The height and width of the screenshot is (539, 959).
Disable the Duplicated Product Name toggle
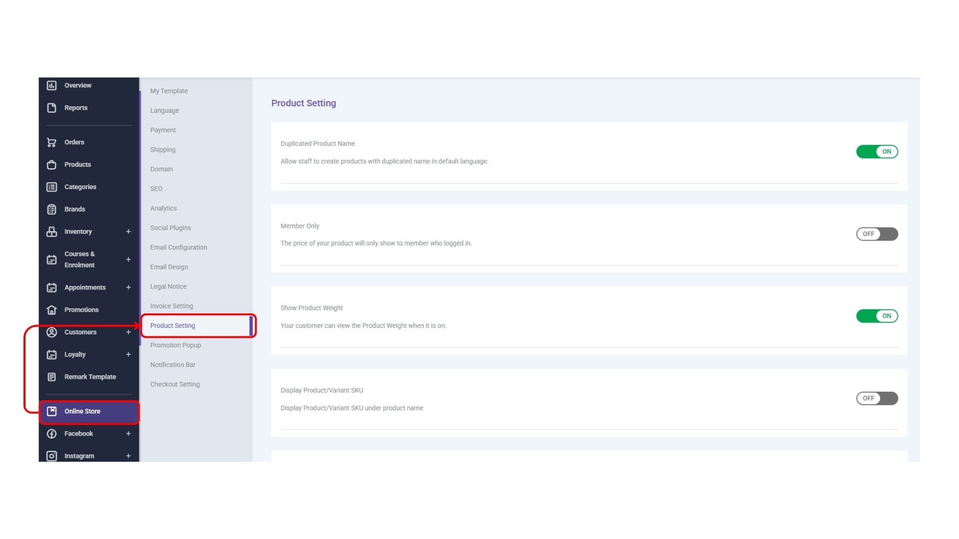tap(877, 152)
